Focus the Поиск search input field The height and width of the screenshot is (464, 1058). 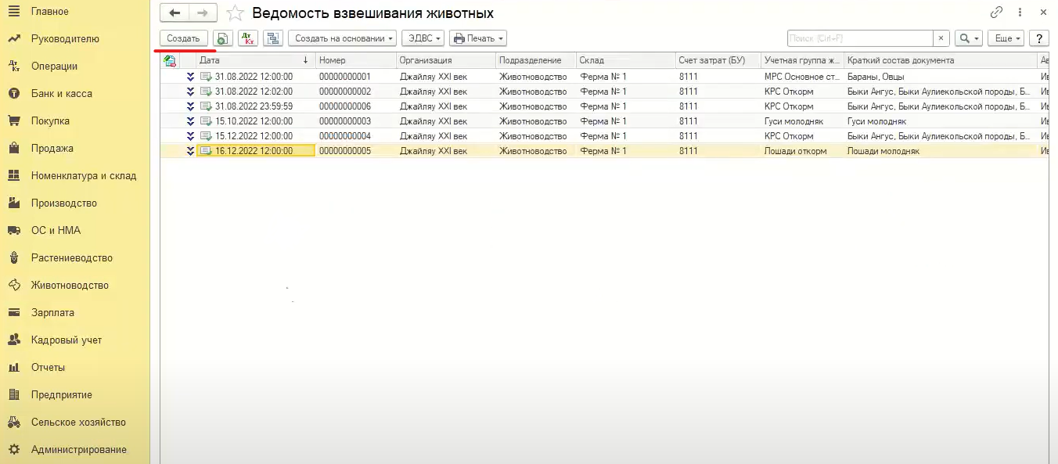click(x=859, y=38)
